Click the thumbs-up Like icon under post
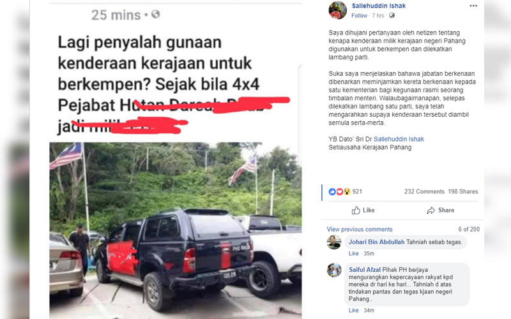 (x=356, y=211)
